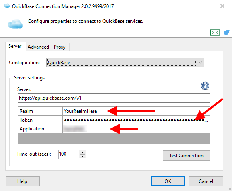The image size is (232, 191).
Task: Decrease time-out with the down stepper arrow
Action: point(83,156)
